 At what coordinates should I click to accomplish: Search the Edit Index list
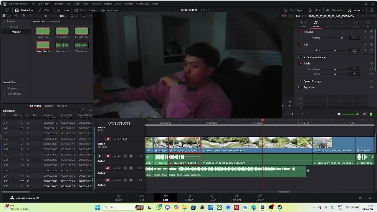pyautogui.click(x=83, y=111)
